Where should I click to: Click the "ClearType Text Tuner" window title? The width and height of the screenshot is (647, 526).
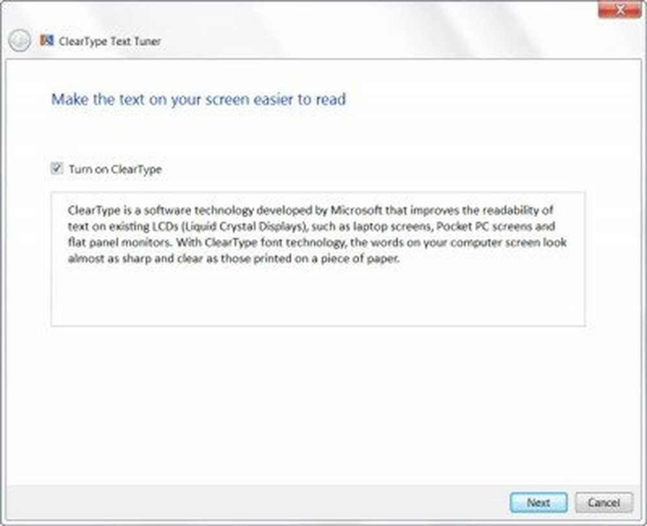tap(110, 41)
